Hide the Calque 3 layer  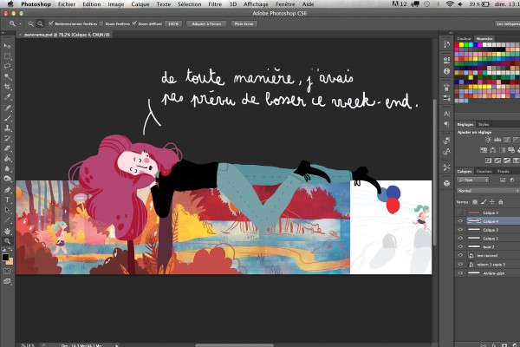pos(460,230)
